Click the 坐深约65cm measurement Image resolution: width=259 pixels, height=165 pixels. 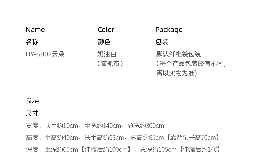point(61,150)
